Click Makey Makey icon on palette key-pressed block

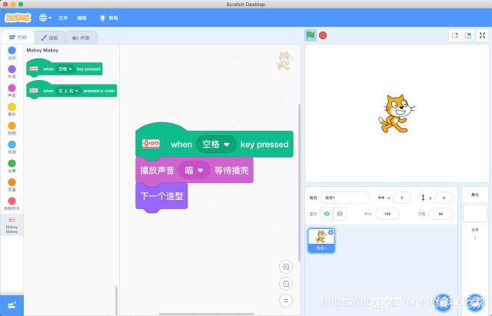click(34, 68)
